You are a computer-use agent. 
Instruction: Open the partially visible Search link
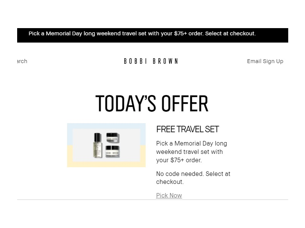click(x=22, y=61)
